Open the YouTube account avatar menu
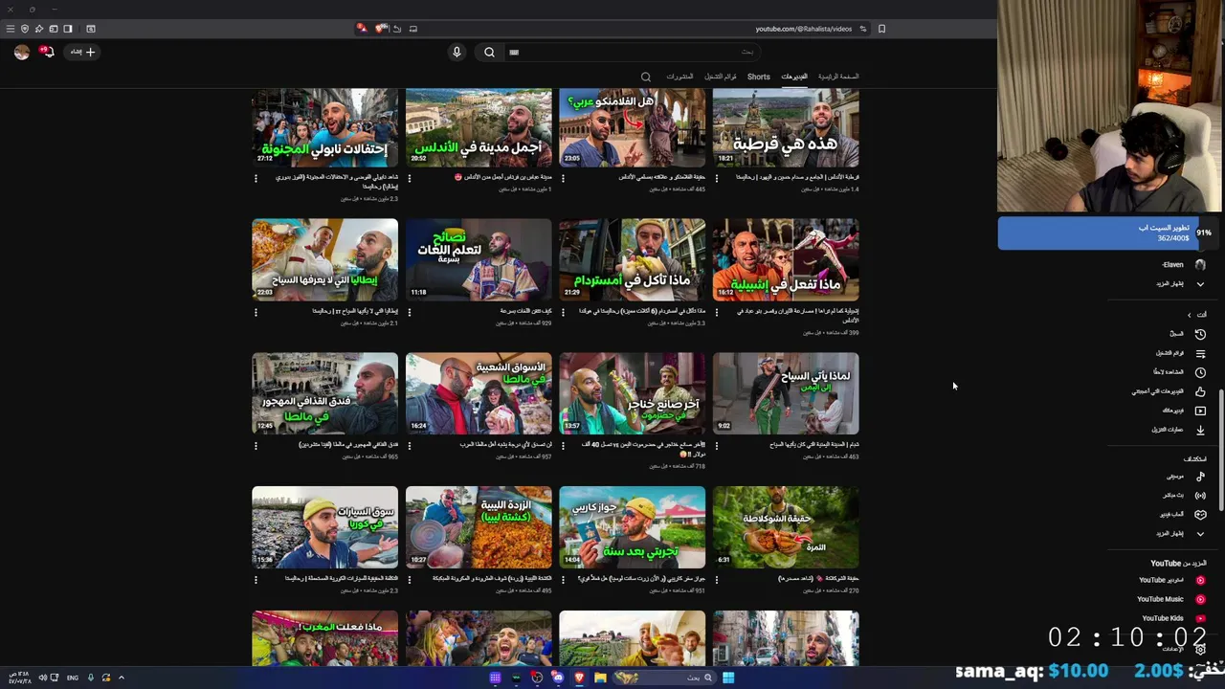The image size is (1225, 689). (21, 52)
